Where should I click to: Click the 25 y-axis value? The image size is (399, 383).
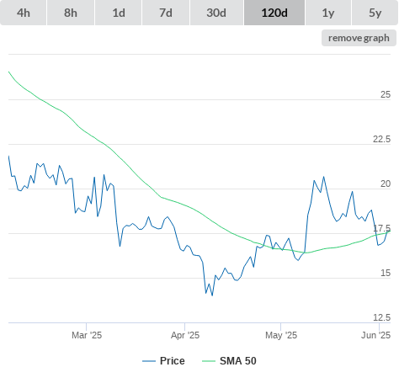point(386,94)
